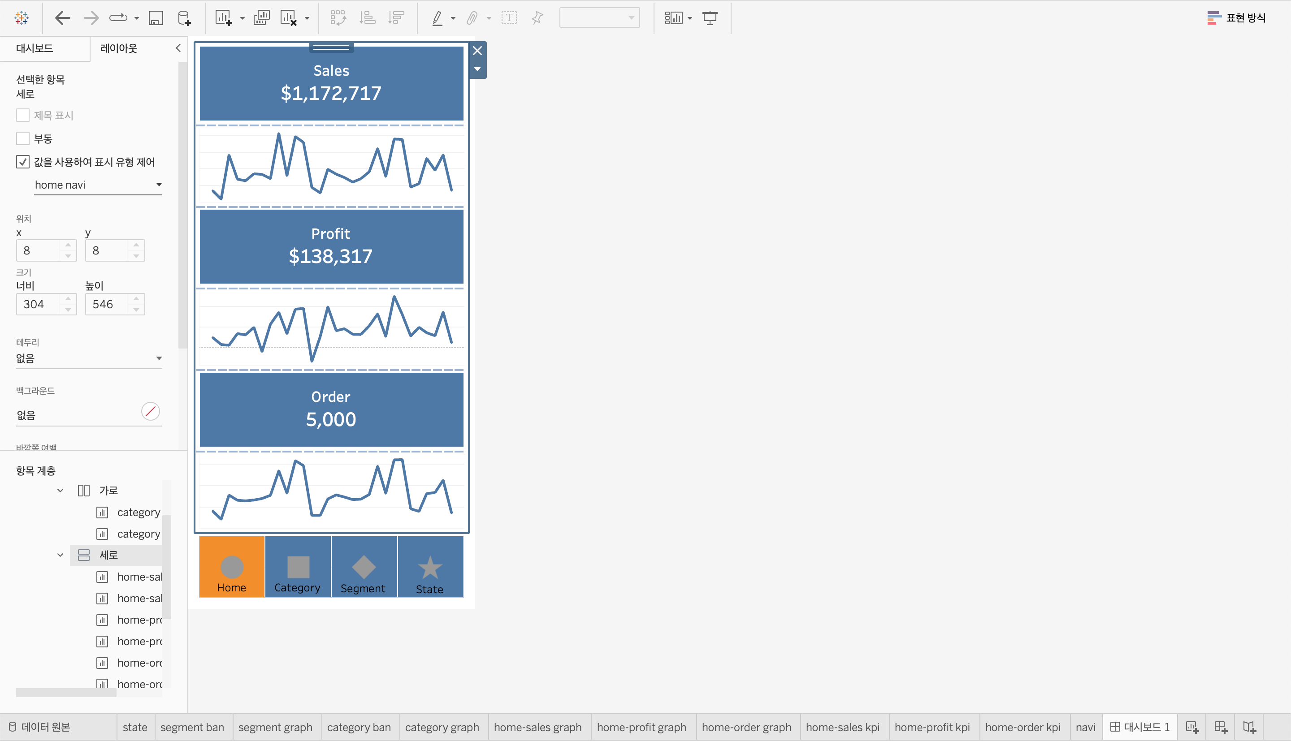The width and height of the screenshot is (1291, 741).
Task: Click swap rows and columns icon
Action: tap(338, 18)
